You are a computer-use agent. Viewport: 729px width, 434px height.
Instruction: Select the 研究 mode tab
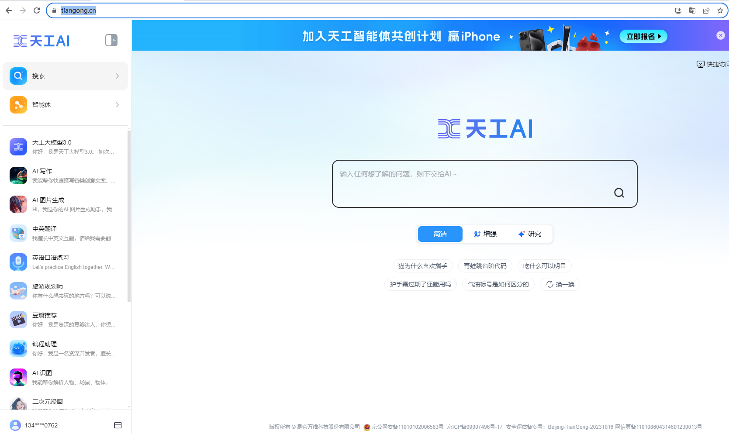click(x=529, y=234)
